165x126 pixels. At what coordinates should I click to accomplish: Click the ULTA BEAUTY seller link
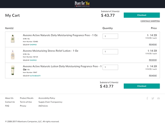pos(35,76)
